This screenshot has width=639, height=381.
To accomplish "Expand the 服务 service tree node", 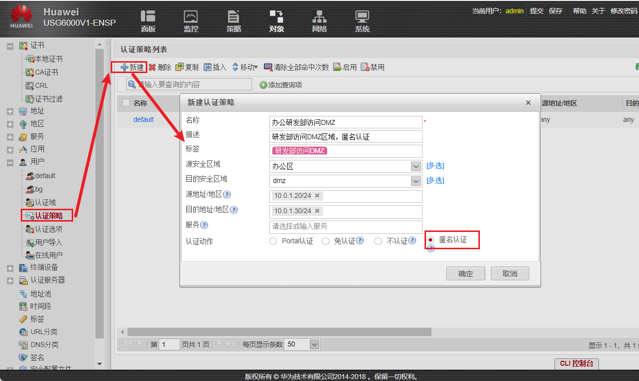I will [10, 137].
